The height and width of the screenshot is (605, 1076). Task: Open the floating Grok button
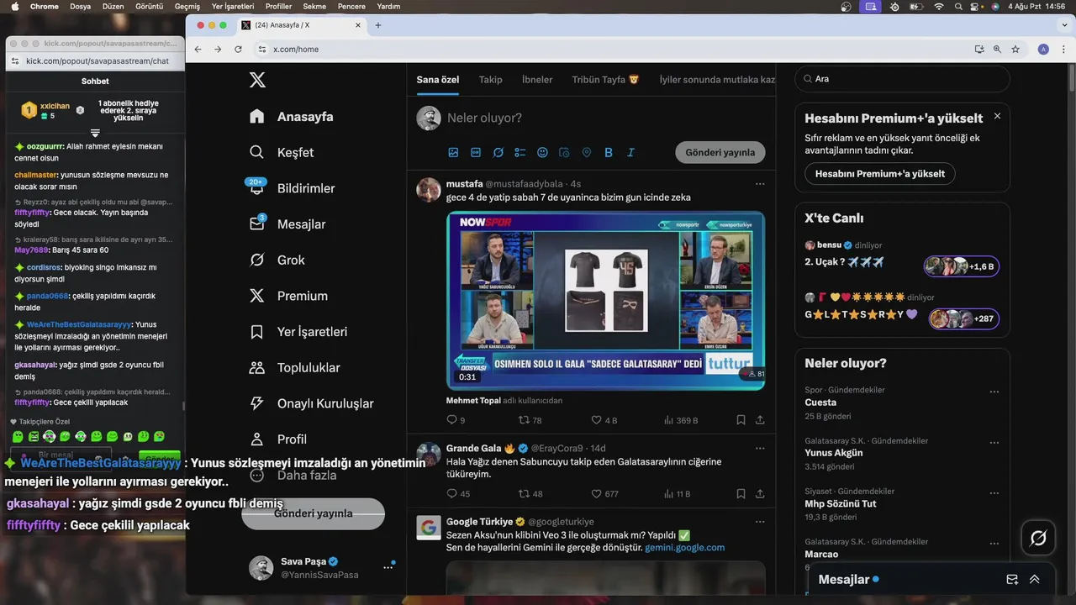pos(1038,538)
